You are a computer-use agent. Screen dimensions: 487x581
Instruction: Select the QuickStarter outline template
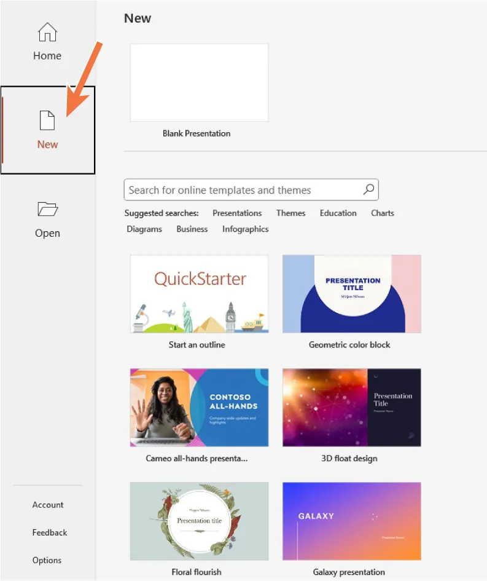click(199, 294)
